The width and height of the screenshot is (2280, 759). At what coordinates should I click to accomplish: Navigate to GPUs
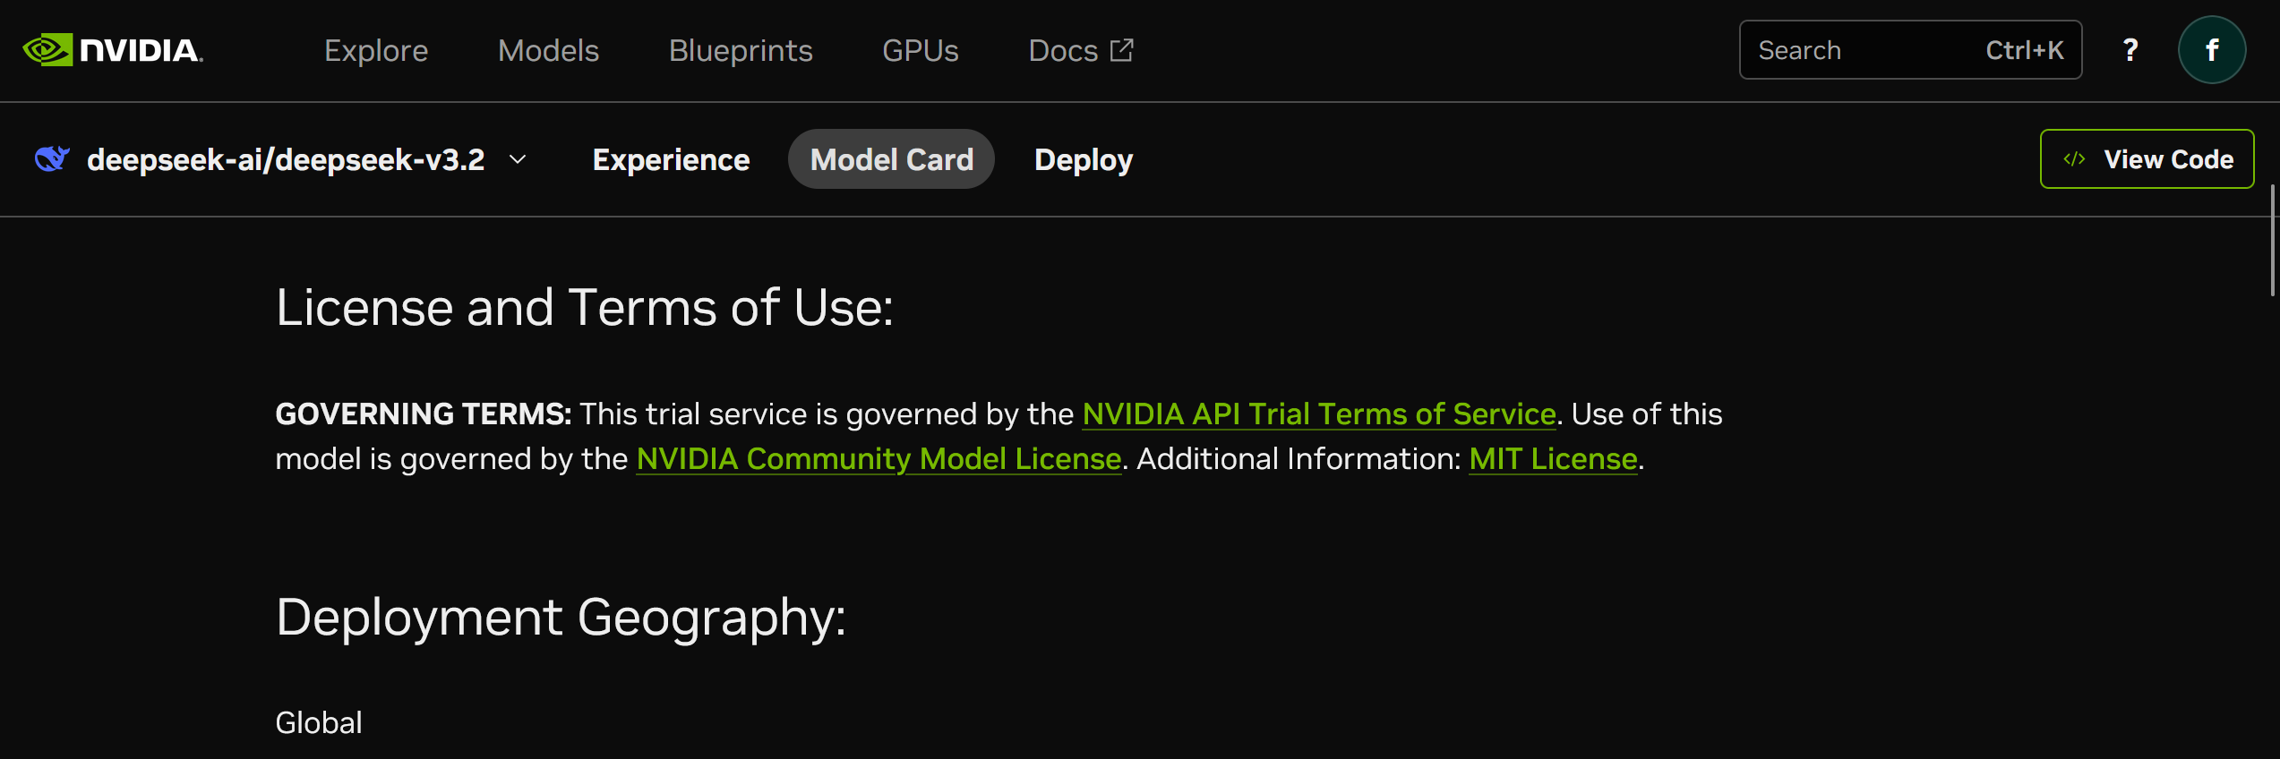921,51
